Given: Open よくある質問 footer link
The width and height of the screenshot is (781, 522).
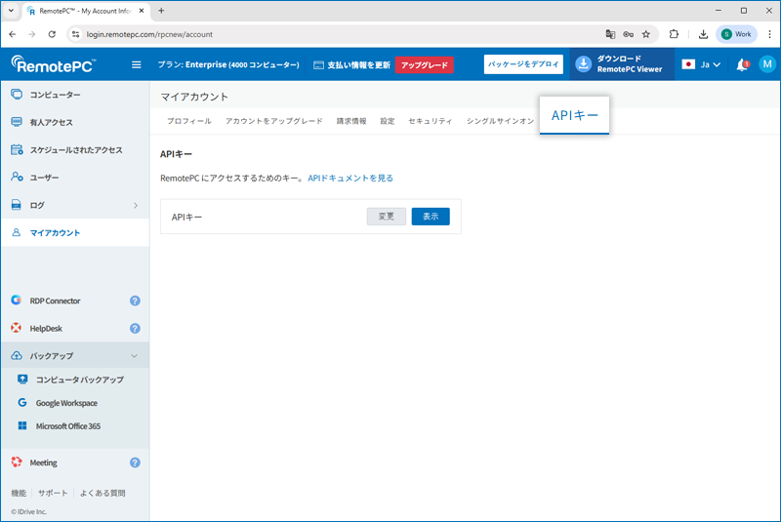Looking at the screenshot, I should [103, 493].
